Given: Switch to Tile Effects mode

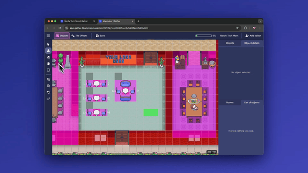Looking at the screenshot, I should [79, 36].
